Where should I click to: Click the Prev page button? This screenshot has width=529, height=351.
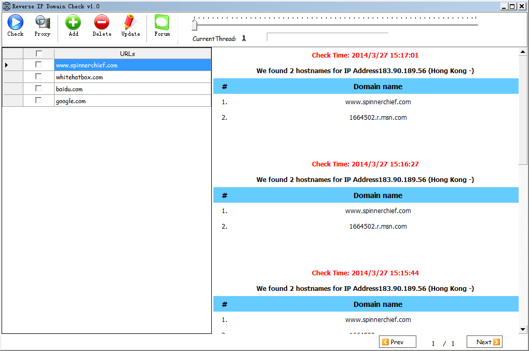(398, 342)
